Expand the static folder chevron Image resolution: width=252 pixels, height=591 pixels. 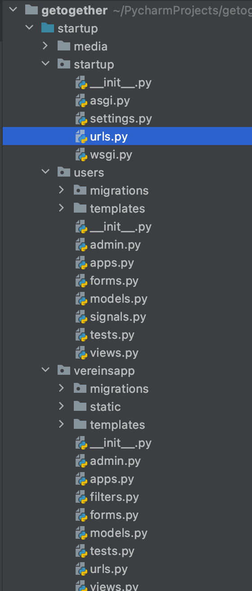pos(62,407)
